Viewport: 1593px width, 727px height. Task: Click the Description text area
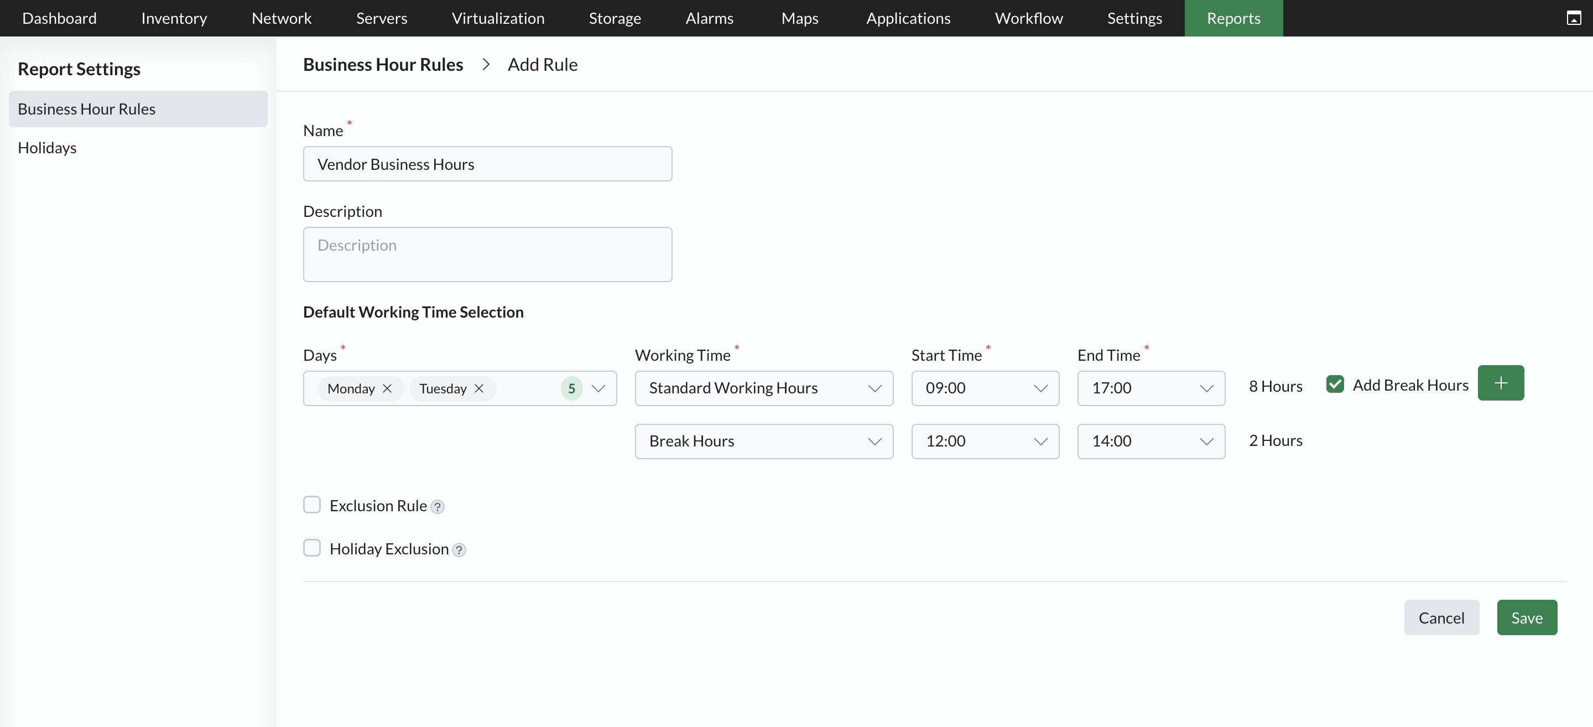(x=487, y=255)
